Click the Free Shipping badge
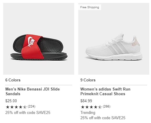The image size is (151, 123). click(90, 7)
